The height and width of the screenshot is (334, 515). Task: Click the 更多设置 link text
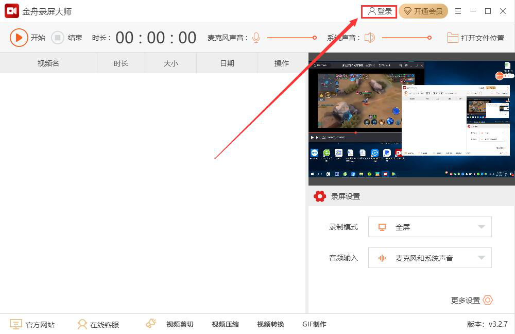tap(466, 300)
